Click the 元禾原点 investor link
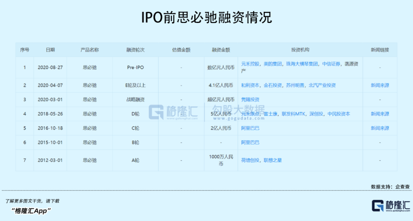Viewport: 413px width, 221px height. pyautogui.click(x=250, y=114)
